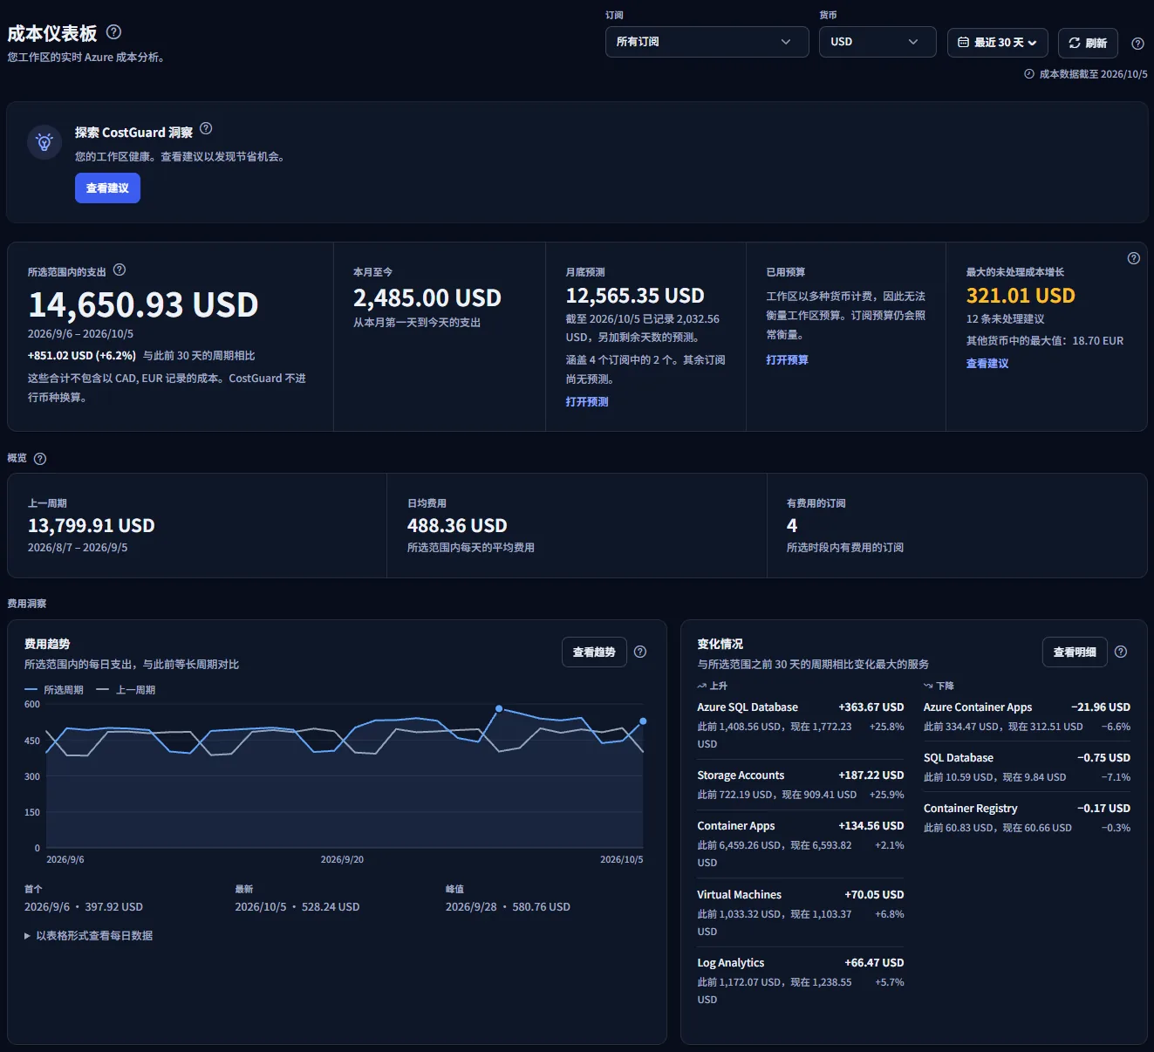1154x1052 pixels.
Task: Expand 以表格形式查看每日数据 disclosure
Action: coord(89,936)
